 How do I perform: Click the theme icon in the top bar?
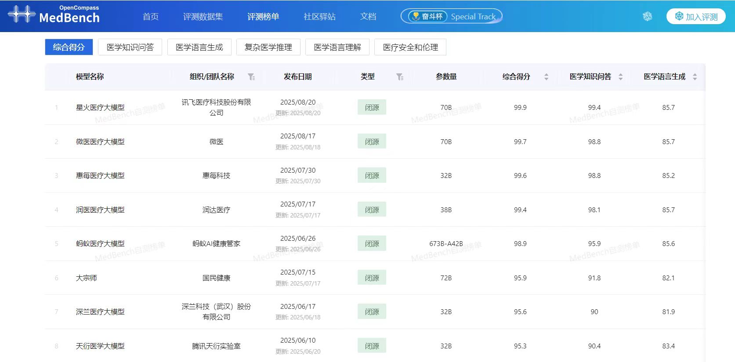point(647,17)
